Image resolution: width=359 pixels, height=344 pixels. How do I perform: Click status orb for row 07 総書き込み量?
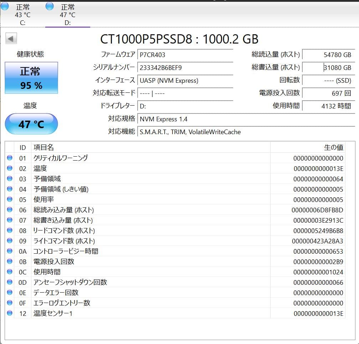click(x=10, y=220)
